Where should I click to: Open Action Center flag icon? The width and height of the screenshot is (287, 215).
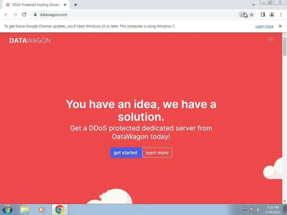pyautogui.click(x=252, y=210)
